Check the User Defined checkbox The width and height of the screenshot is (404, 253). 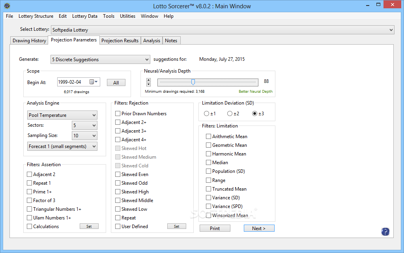(x=118, y=226)
